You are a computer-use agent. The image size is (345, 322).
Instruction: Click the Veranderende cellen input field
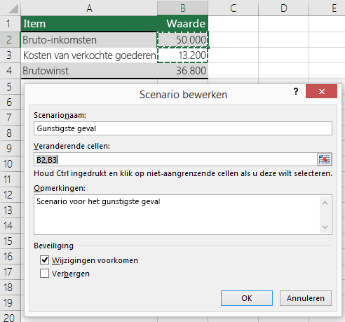175,160
